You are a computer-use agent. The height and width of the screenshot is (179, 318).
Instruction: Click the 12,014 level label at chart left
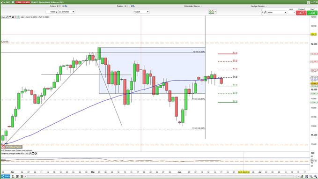[x=5, y=42]
